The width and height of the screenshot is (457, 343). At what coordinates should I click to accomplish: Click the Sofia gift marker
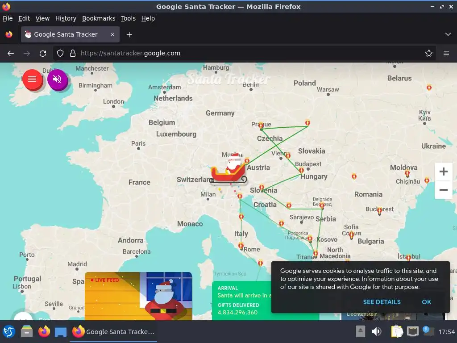352,234
